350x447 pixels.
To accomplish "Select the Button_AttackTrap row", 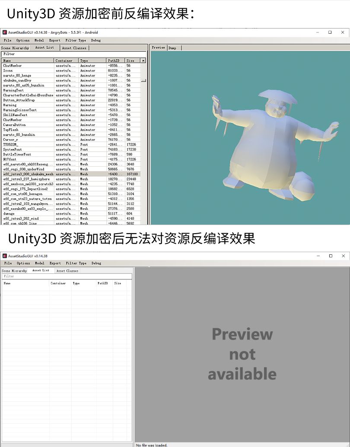I will [71, 100].
